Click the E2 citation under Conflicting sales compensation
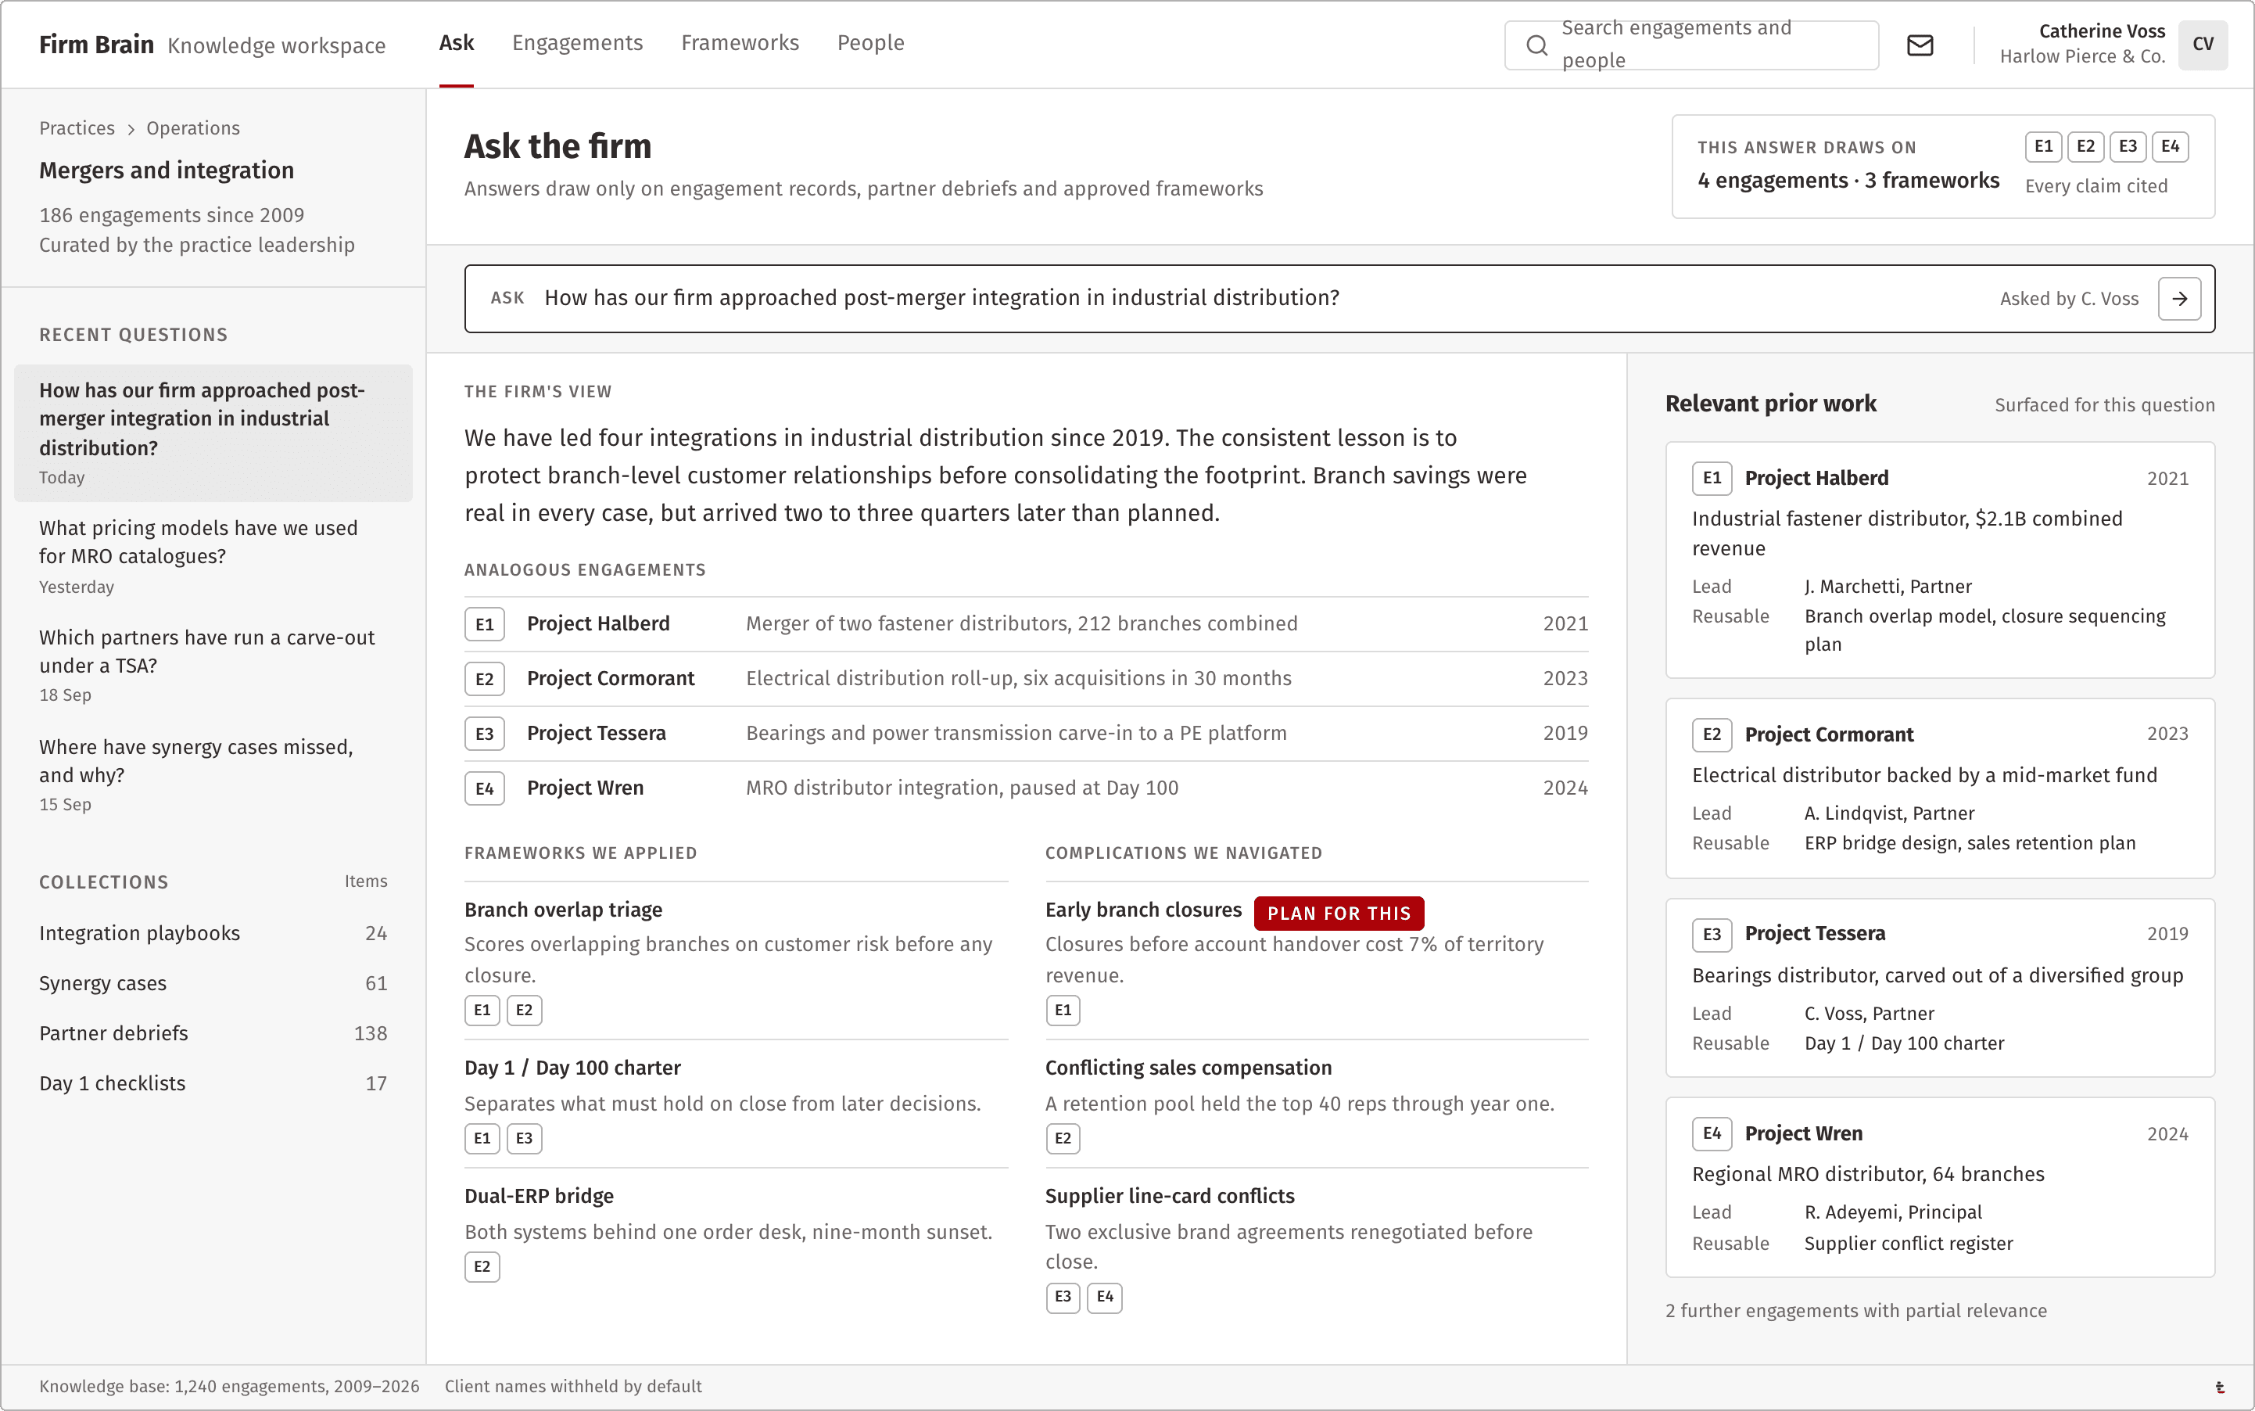This screenshot has height=1411, width=2255. point(1063,1139)
